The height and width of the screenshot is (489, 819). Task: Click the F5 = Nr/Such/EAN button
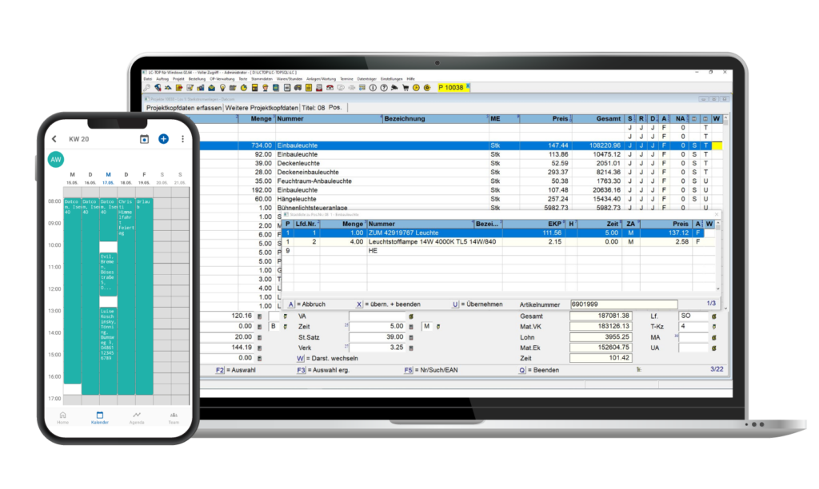tap(431, 370)
